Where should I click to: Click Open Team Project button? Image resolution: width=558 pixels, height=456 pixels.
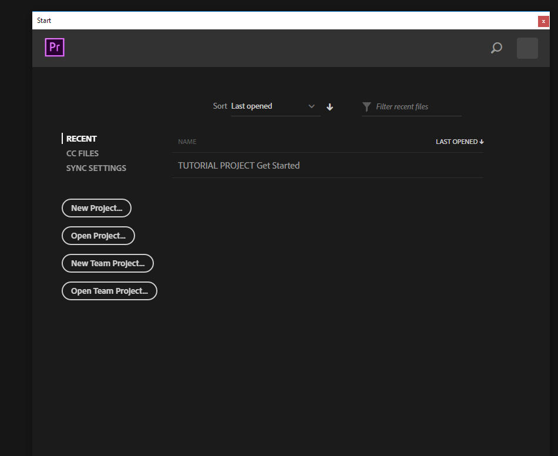click(x=109, y=291)
